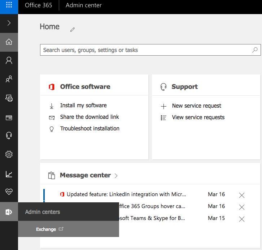Click Share the download link
Viewport: 262px width, 250px height.
(x=89, y=117)
